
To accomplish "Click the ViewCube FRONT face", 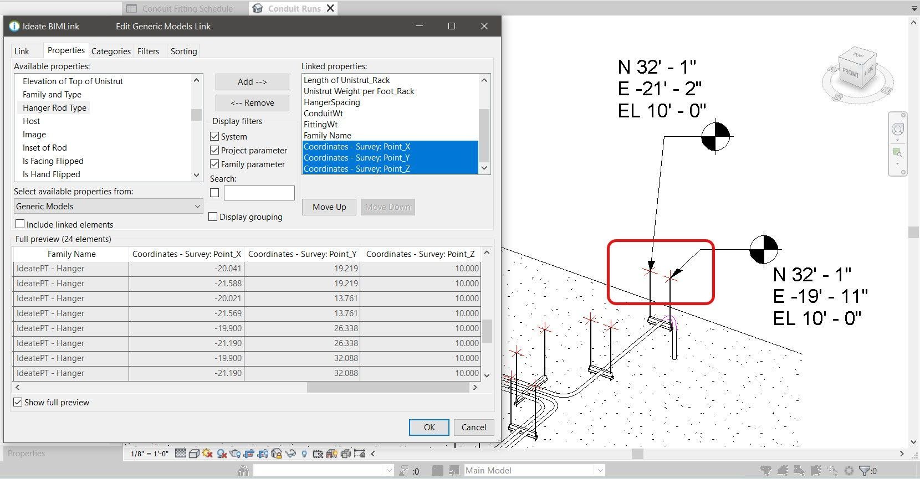I will pos(850,73).
